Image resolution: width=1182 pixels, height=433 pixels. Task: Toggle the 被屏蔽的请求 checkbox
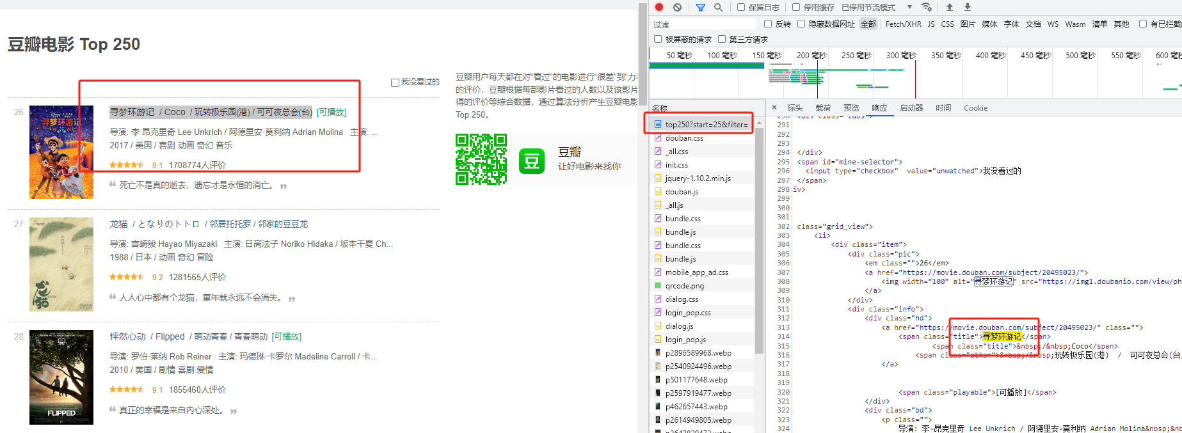658,39
